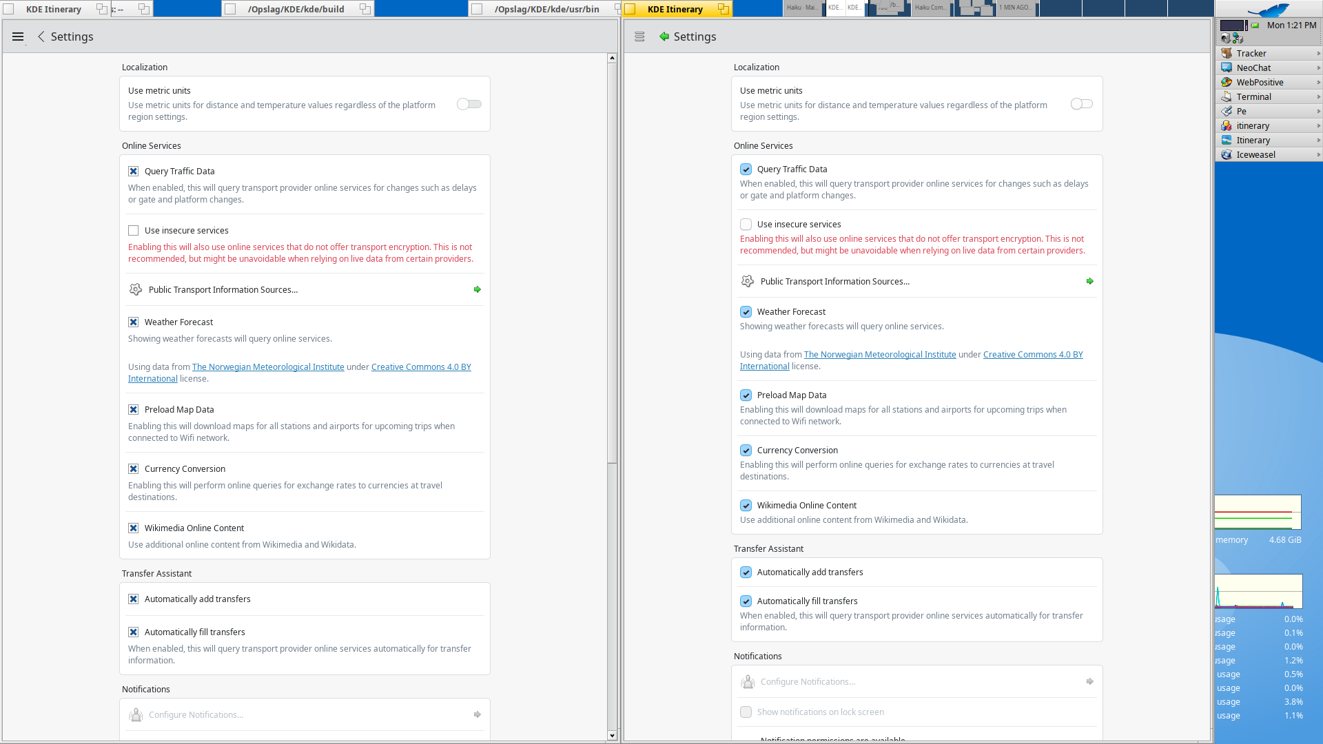Uncheck Weather Forecast in right window
Screen dimensions: 1323x744
pos(746,312)
